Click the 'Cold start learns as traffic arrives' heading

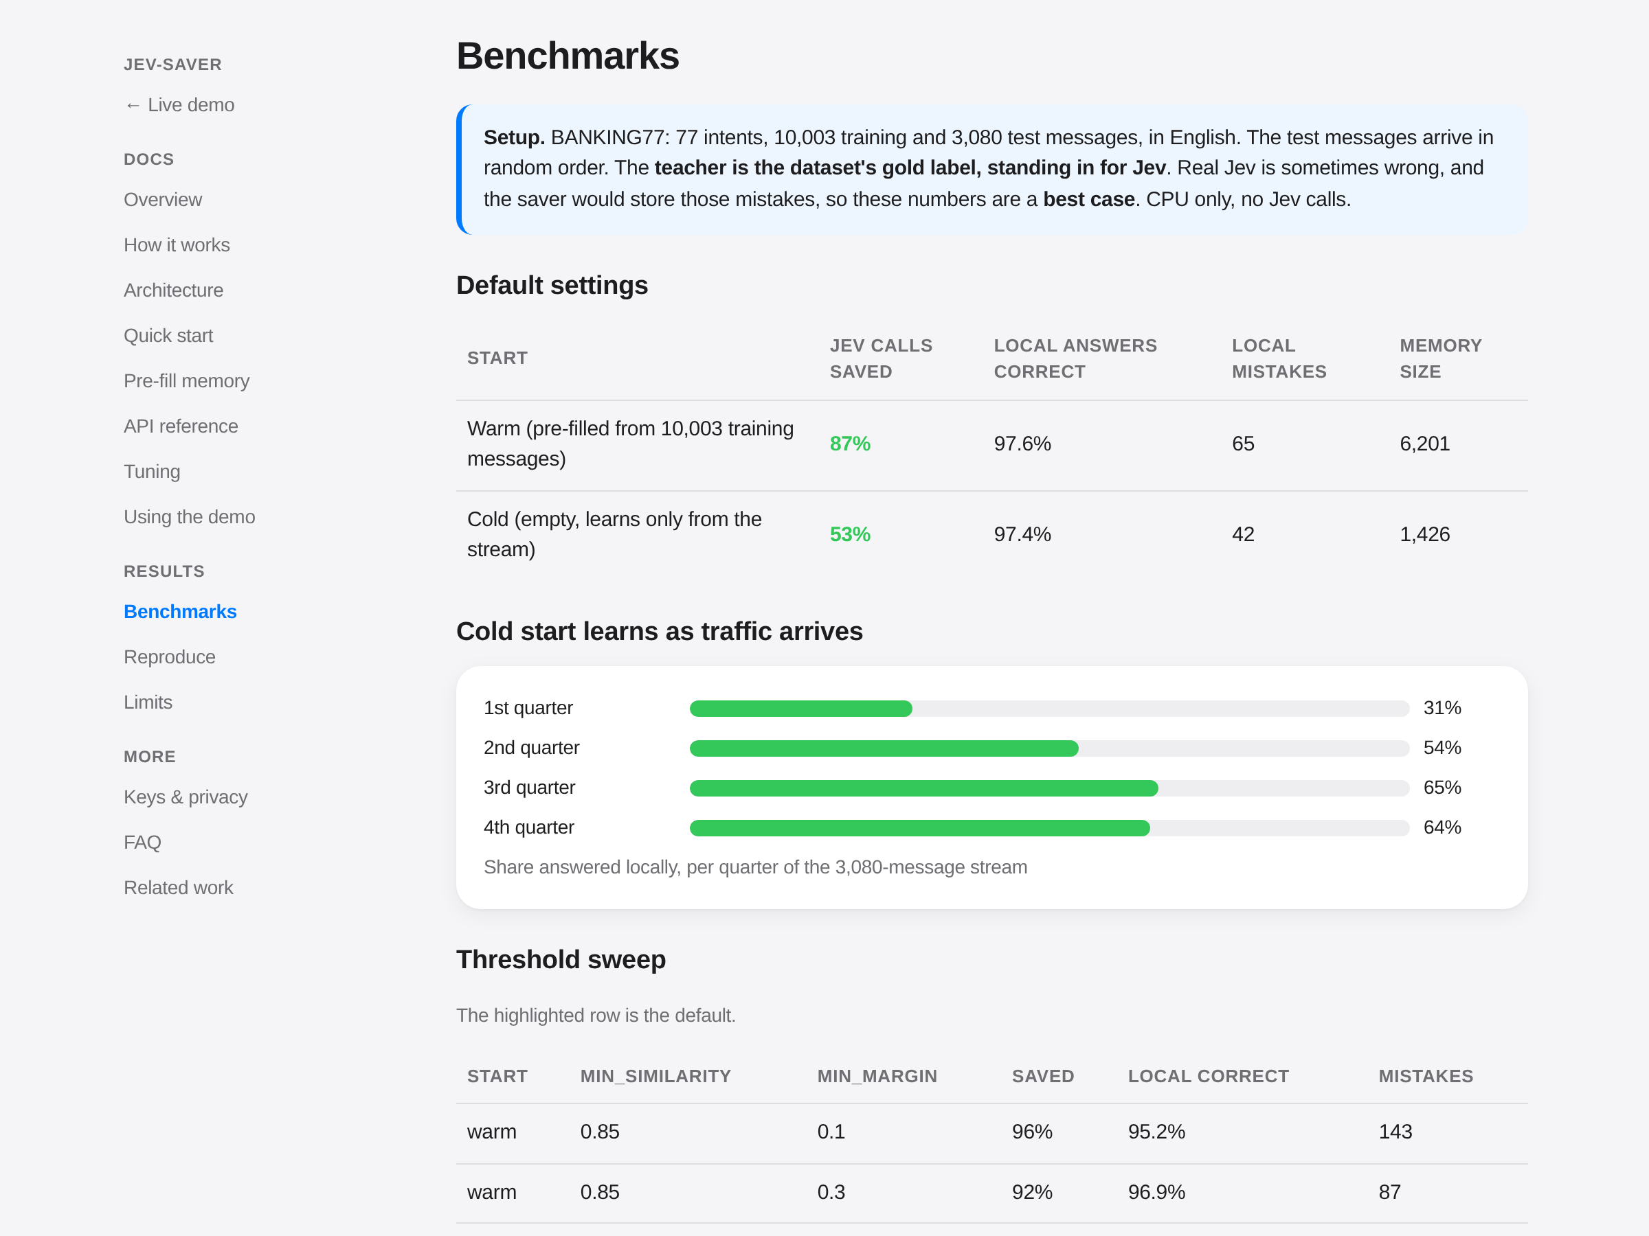pyautogui.click(x=659, y=632)
